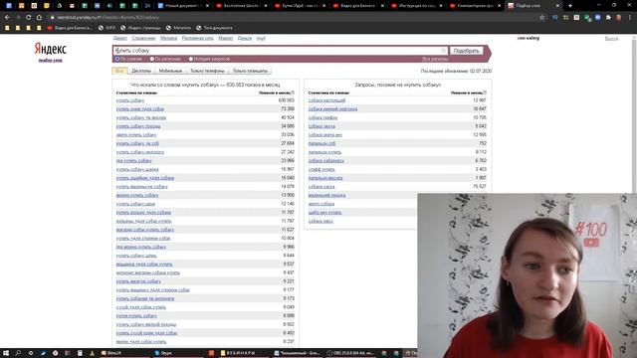Bookmark this page with the star icon
Screen dimensions: 637x358
[541, 18]
